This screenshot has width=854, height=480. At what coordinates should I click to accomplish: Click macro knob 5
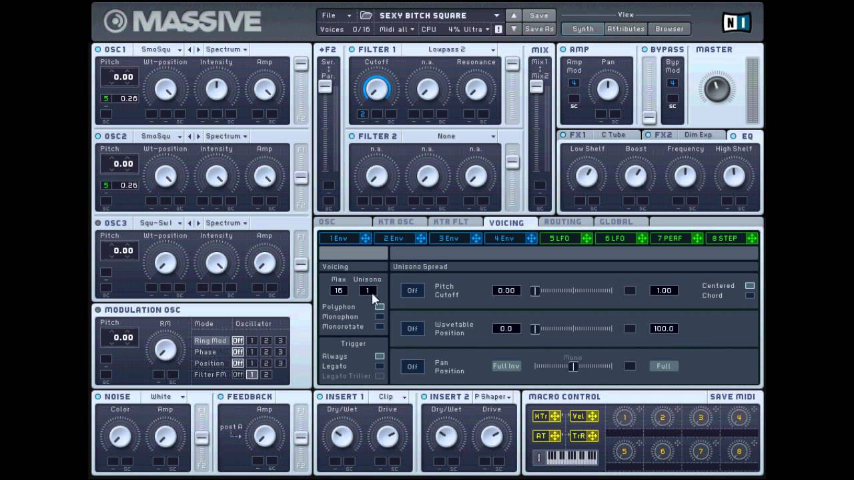pos(624,451)
